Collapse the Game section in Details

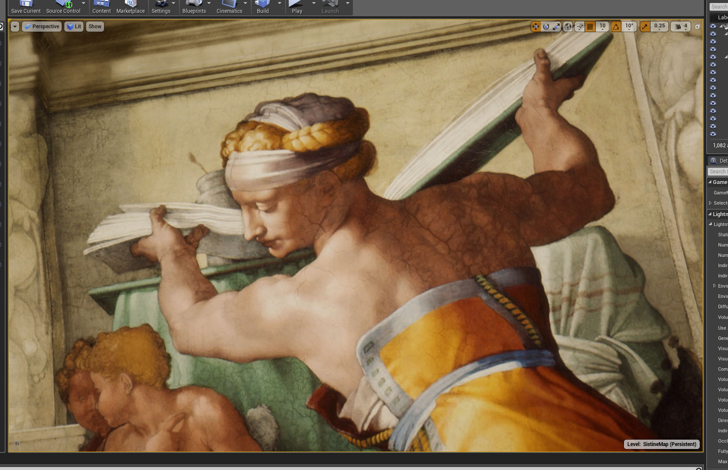point(710,182)
